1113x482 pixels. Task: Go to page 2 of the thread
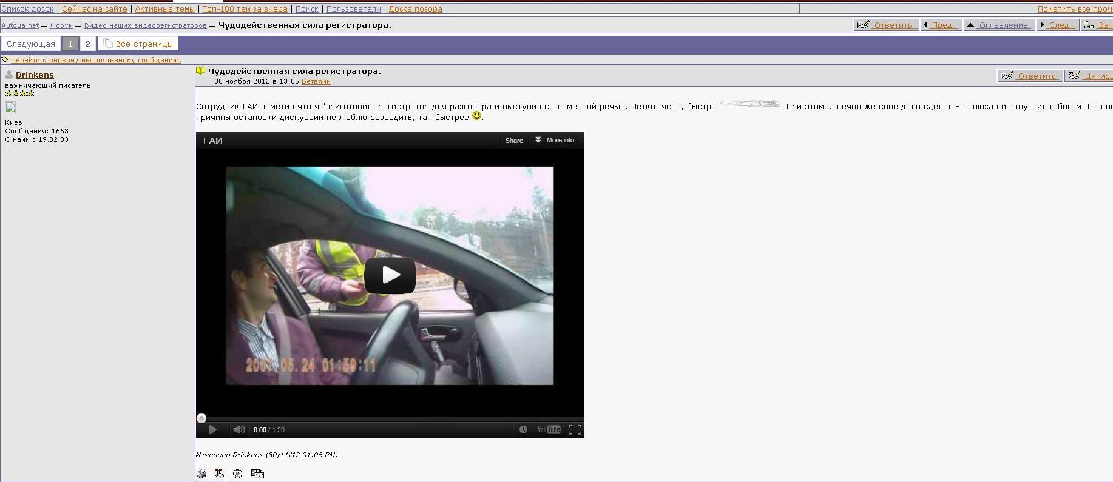pos(88,44)
